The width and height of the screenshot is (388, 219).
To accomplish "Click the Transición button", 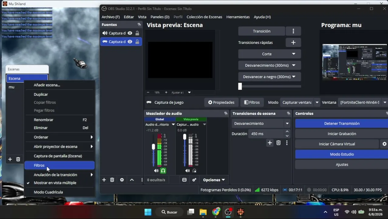I will click(x=261, y=31).
